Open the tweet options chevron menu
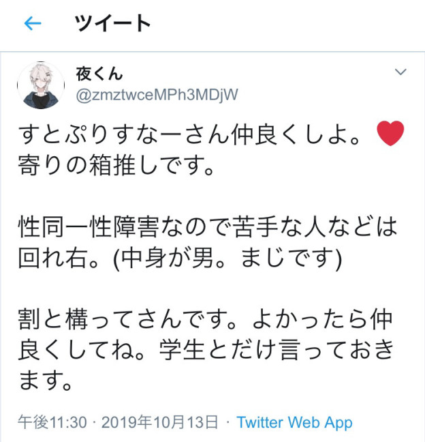425x442 pixels. point(400,72)
